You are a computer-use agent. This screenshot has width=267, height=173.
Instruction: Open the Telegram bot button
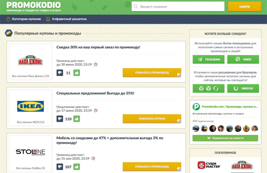pos(208,59)
